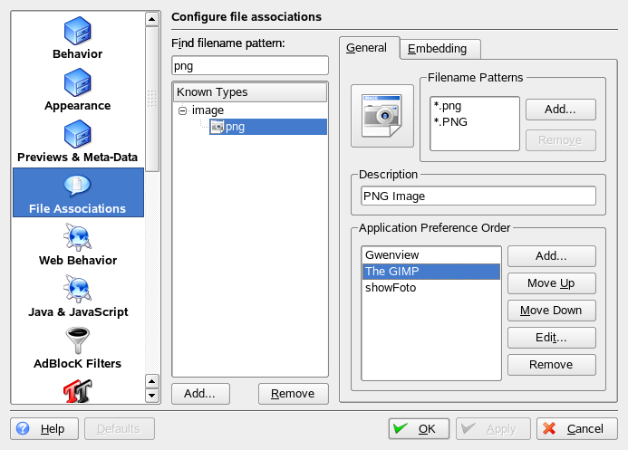Select Gwenview in the application list

(392, 255)
